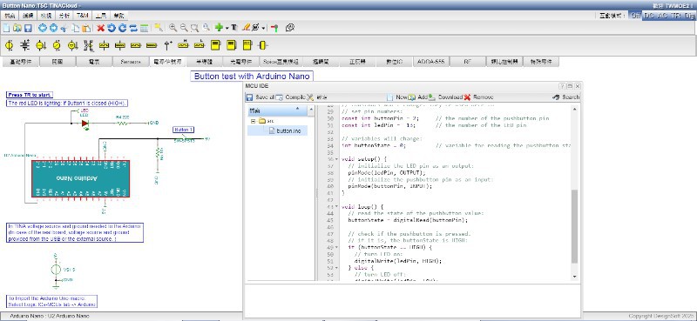Screen dimensions: 697x321
Task: Click the Zoom out magnifier icon
Action: (x=184, y=28)
